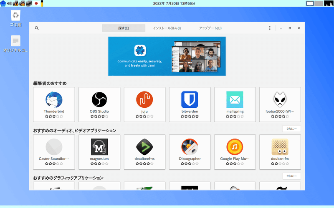Click the 編集者のおすすめ heading
This screenshot has width=334, height=208.
[x=50, y=83]
